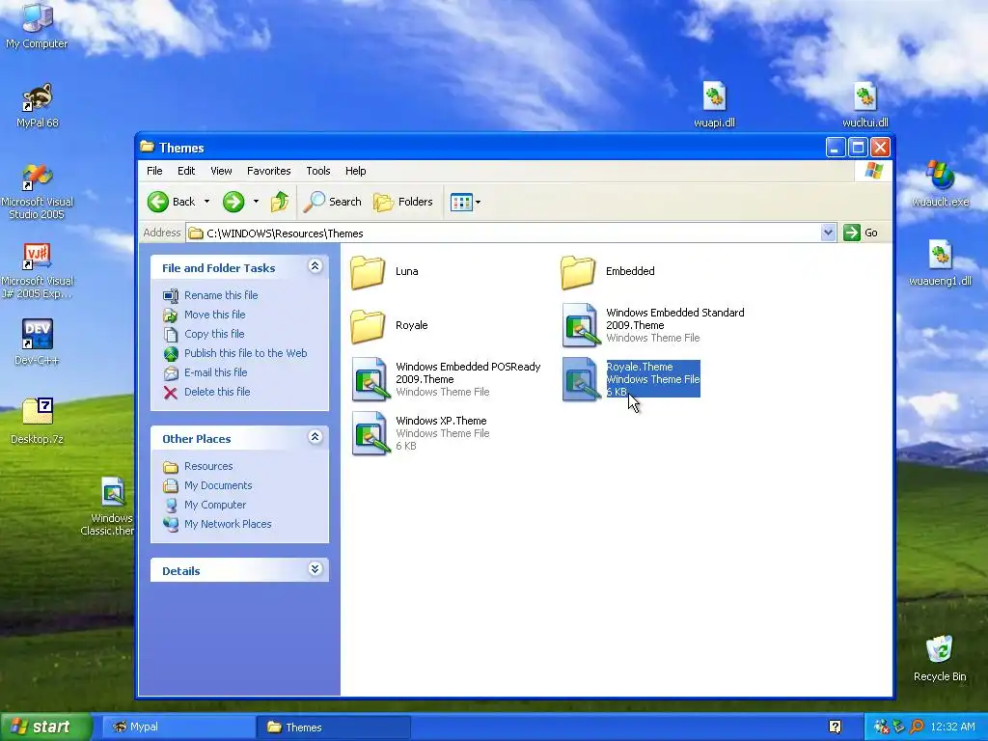Image resolution: width=988 pixels, height=741 pixels.
Task: Open the View menu
Action: point(221,171)
